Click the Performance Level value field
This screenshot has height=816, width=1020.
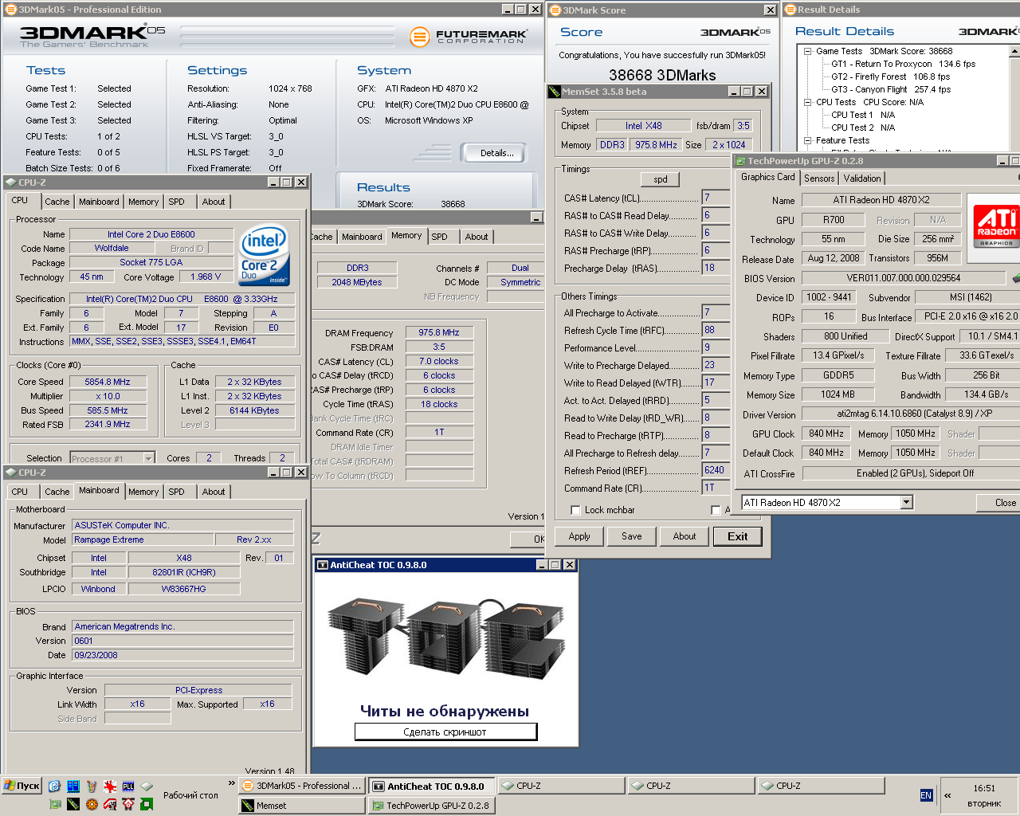click(715, 347)
